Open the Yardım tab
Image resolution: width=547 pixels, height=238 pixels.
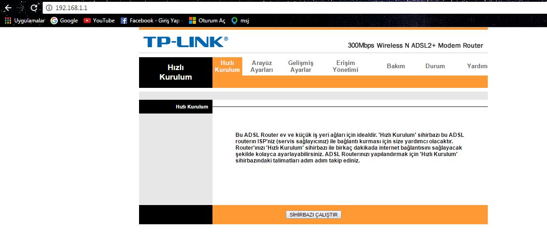[477, 66]
